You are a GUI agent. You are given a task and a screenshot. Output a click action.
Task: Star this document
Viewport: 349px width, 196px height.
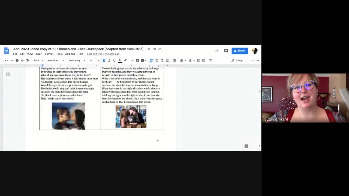[149, 49]
